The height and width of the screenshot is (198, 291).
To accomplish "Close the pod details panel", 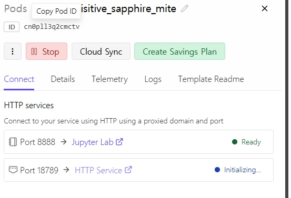I will [x=265, y=8].
